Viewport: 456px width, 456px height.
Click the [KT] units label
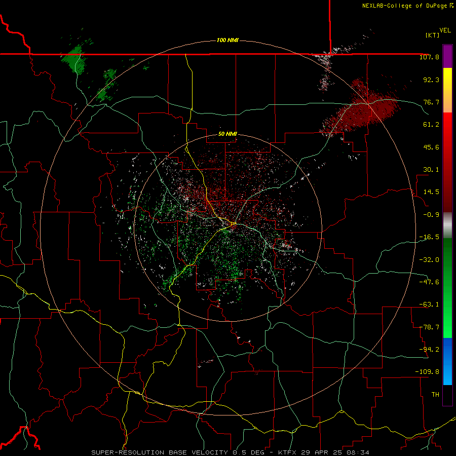click(433, 35)
